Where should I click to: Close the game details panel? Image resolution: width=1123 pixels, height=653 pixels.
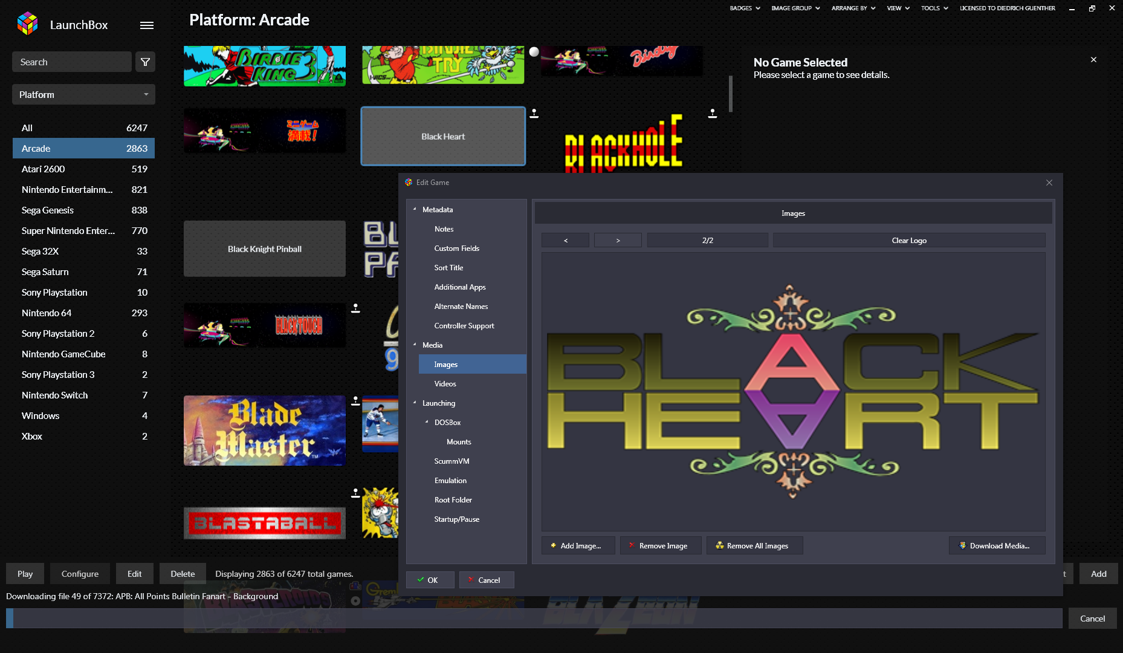1093,59
